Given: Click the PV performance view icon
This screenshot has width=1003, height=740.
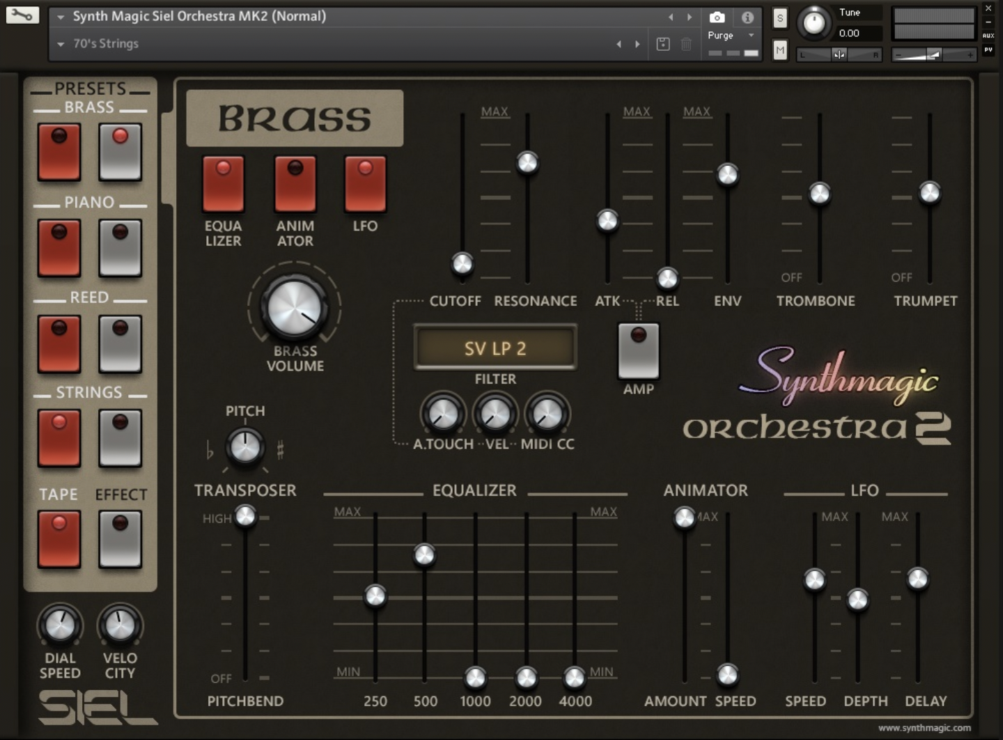Looking at the screenshot, I should pyautogui.click(x=988, y=50).
